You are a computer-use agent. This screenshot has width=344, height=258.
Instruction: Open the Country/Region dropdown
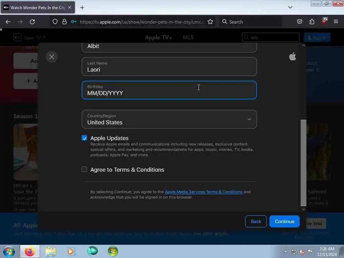[x=169, y=119]
